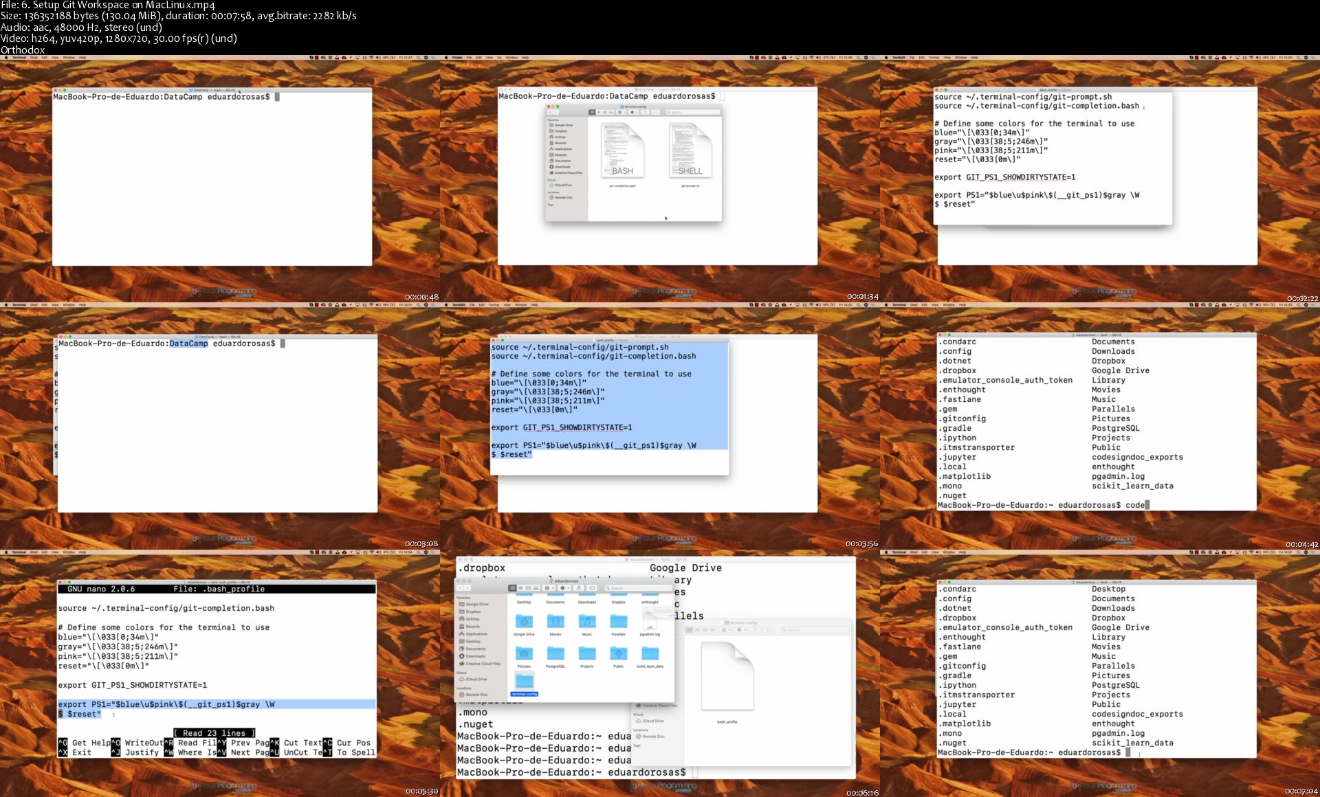
Task: Click the highlighted DataCamp text in 00:03:08 prompt
Action: pyautogui.click(x=188, y=344)
